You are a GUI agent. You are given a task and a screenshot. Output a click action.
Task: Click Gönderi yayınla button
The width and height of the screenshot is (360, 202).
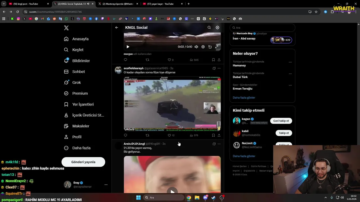coord(83,162)
